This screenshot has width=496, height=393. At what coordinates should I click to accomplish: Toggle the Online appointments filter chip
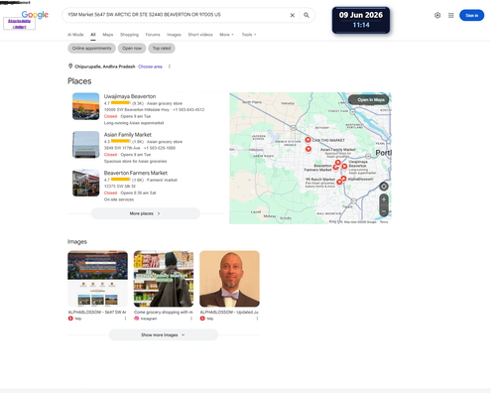[92, 49]
